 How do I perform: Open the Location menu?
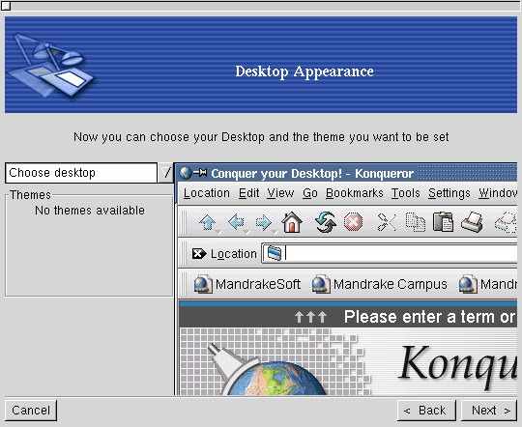tap(207, 193)
